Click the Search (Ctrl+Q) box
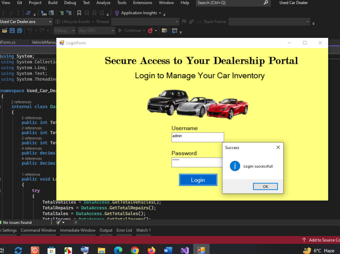Screen dimensions: 340x254 pyautogui.click(x=233, y=3)
